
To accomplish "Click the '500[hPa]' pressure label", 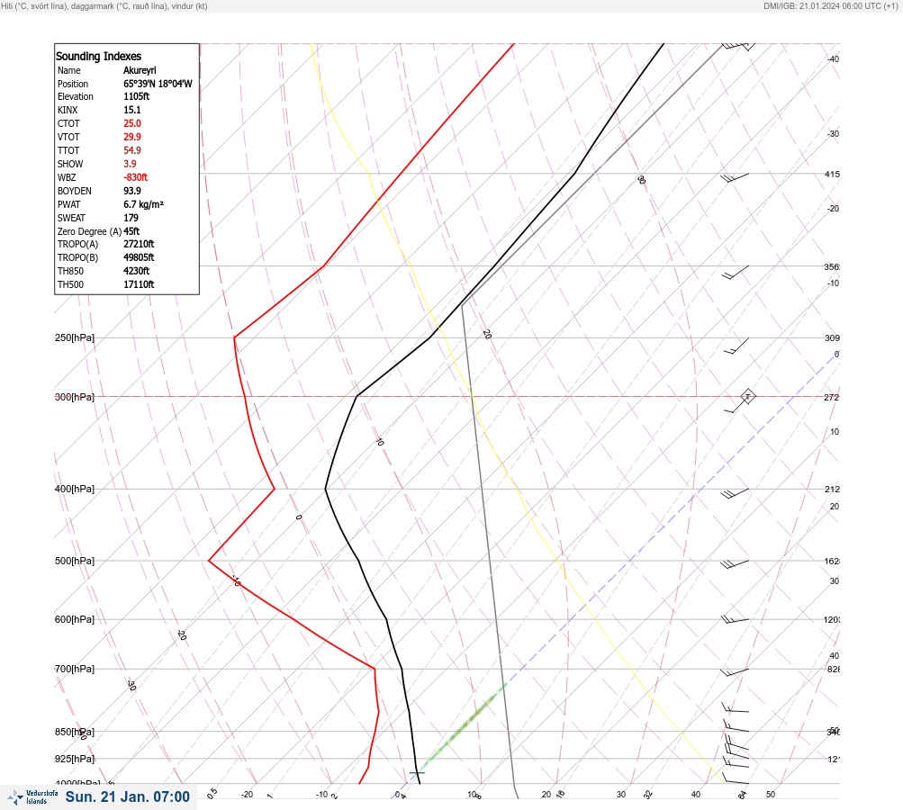I will point(75,561).
